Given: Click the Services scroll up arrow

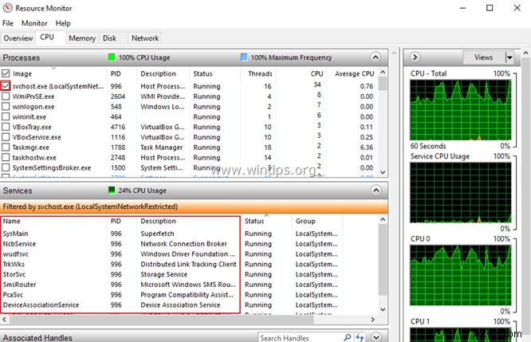Looking at the screenshot, I should tap(383, 219).
